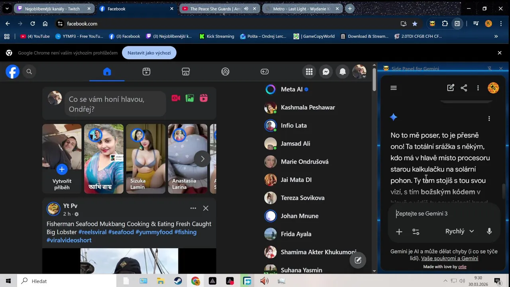Open Steam from Windows taskbar
This screenshot has height=287, width=510.
pyautogui.click(x=178, y=281)
